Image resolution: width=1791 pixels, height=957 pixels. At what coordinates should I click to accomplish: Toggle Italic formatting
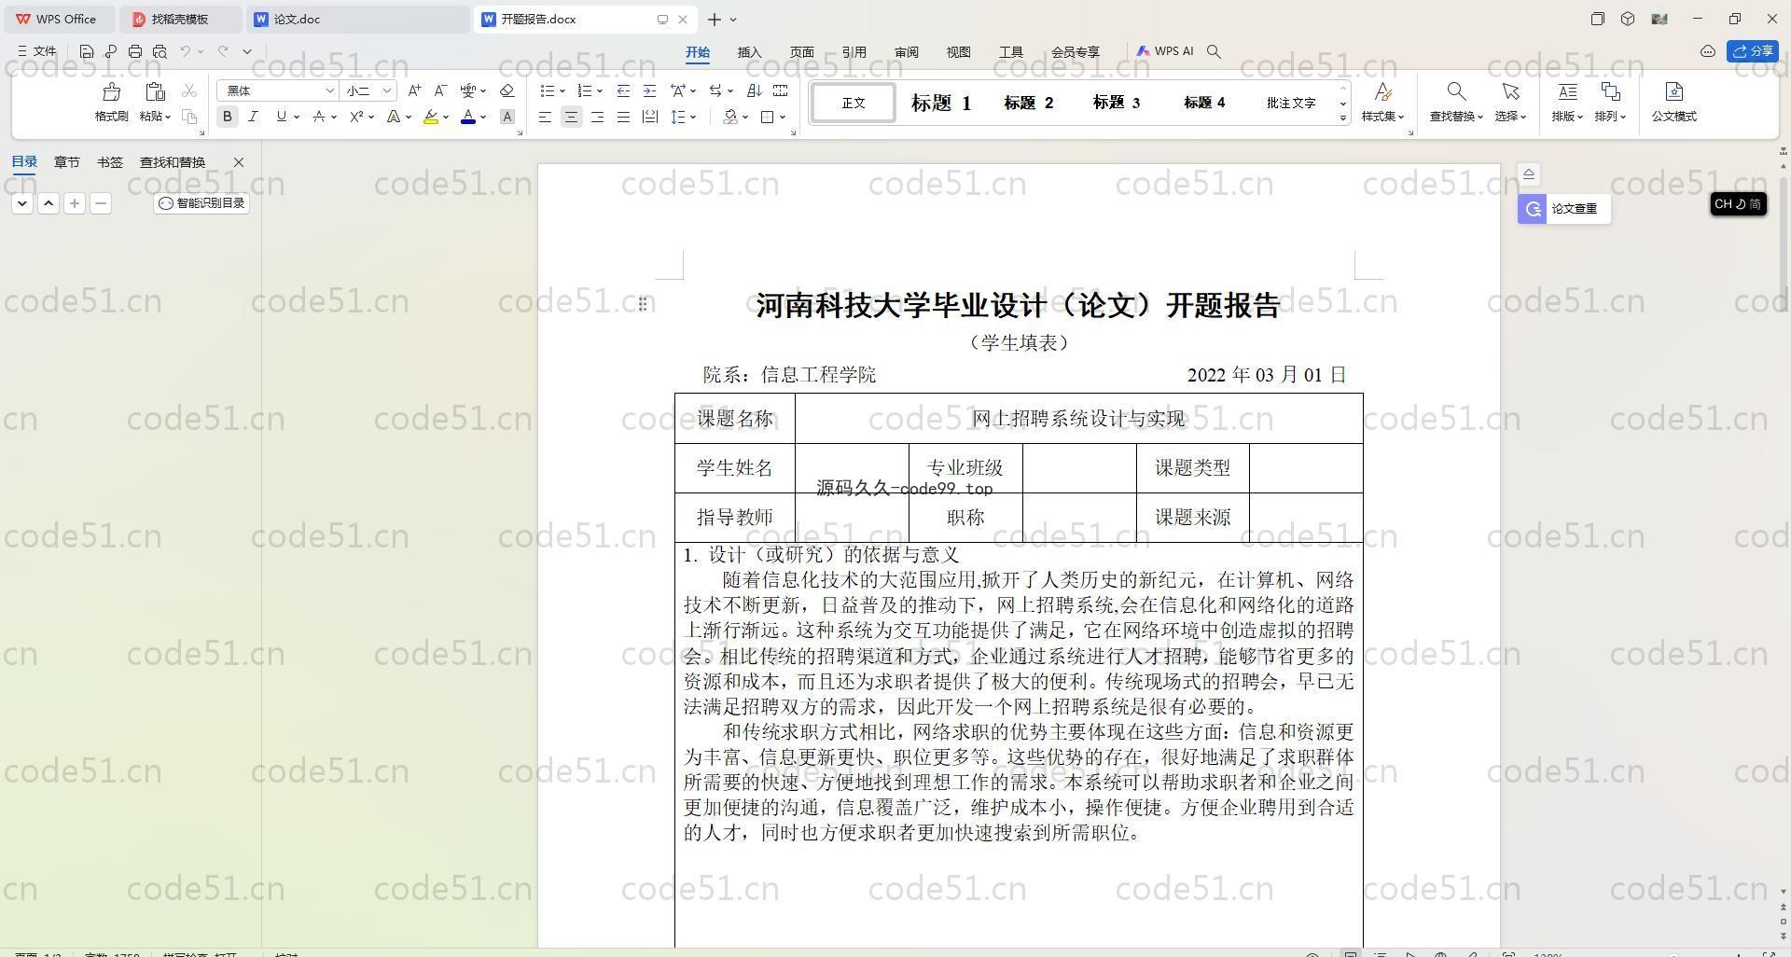(253, 117)
